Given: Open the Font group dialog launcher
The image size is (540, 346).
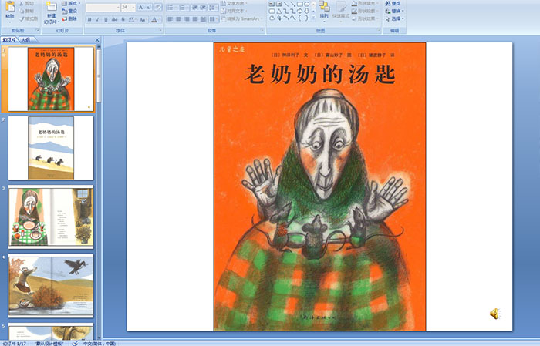Looking at the screenshot, I should point(160,30).
